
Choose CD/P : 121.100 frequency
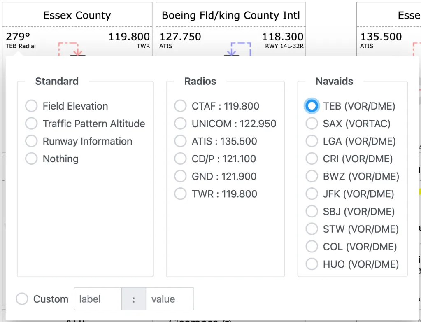180,159
